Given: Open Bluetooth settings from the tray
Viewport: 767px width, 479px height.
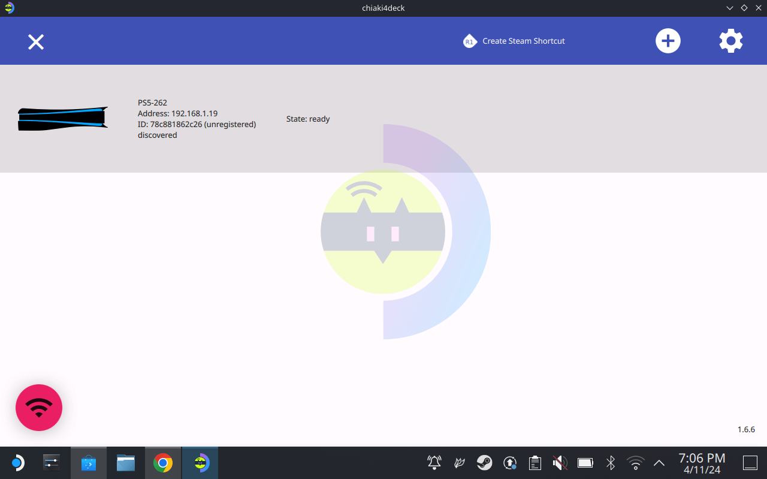Looking at the screenshot, I should click(611, 463).
